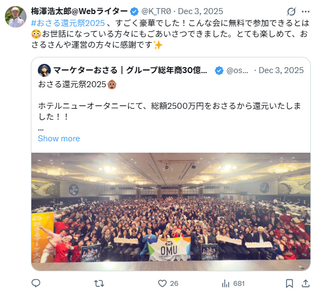Bookmark this post
The image size is (319, 294).
coord(289,283)
